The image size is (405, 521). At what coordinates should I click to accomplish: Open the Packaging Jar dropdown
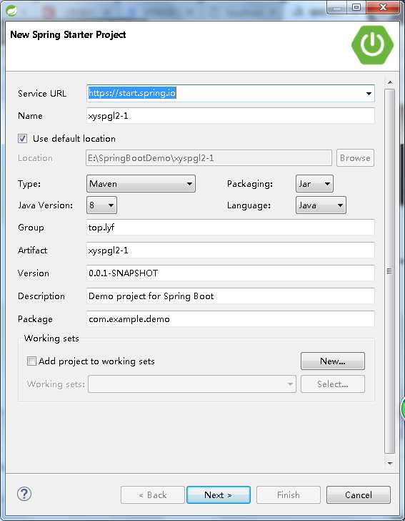click(x=314, y=184)
